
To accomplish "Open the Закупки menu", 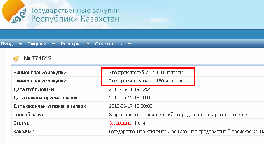I will (37, 44).
